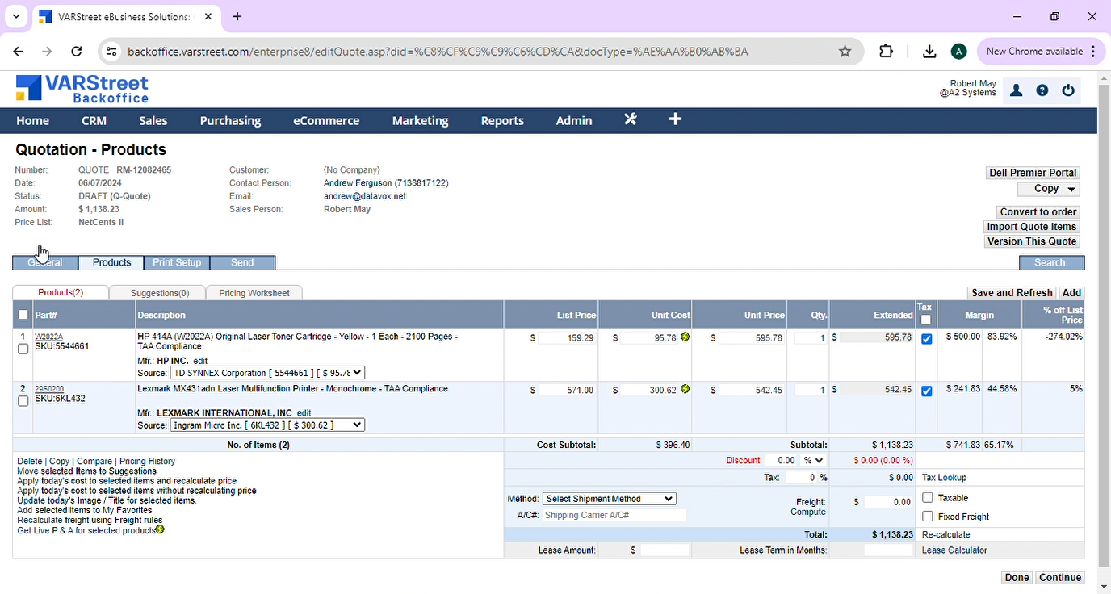Toggle the select-all items checkbox in header

pos(23,315)
